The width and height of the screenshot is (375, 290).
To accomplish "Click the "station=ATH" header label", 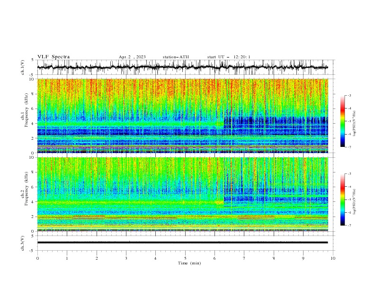I will [176, 57].
